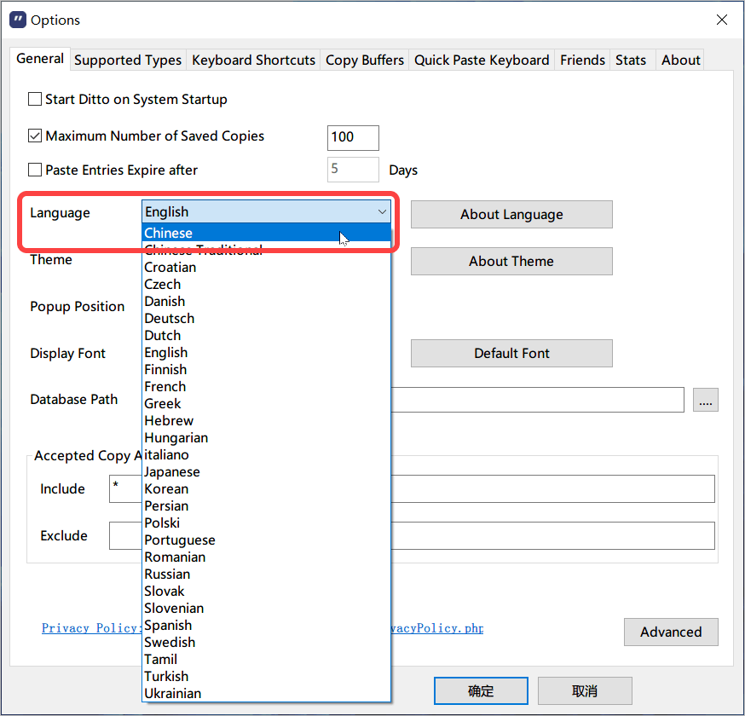Select Polski in the language list
The height and width of the screenshot is (716, 745).
pos(266,523)
